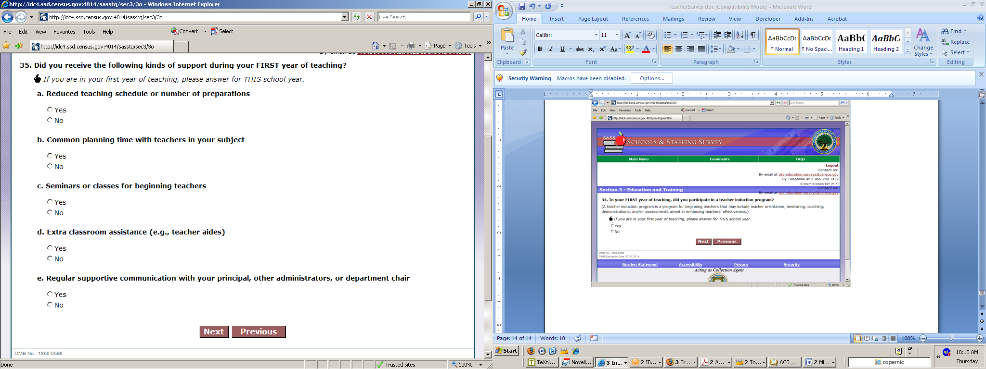Select No for extra classroom assistance

50,258
